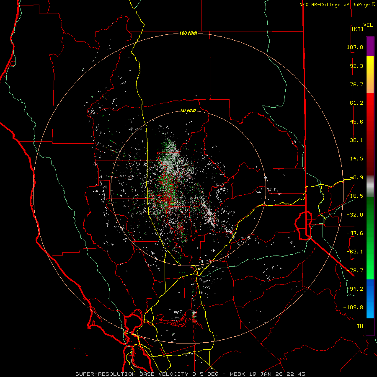The image size is (377, 377).
Task: Click the -32.0 scale value
Action: (x=355, y=215)
